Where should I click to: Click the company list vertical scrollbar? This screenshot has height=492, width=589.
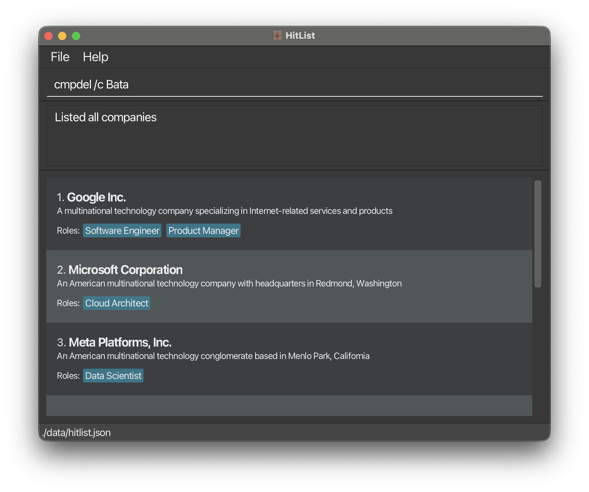[537, 234]
